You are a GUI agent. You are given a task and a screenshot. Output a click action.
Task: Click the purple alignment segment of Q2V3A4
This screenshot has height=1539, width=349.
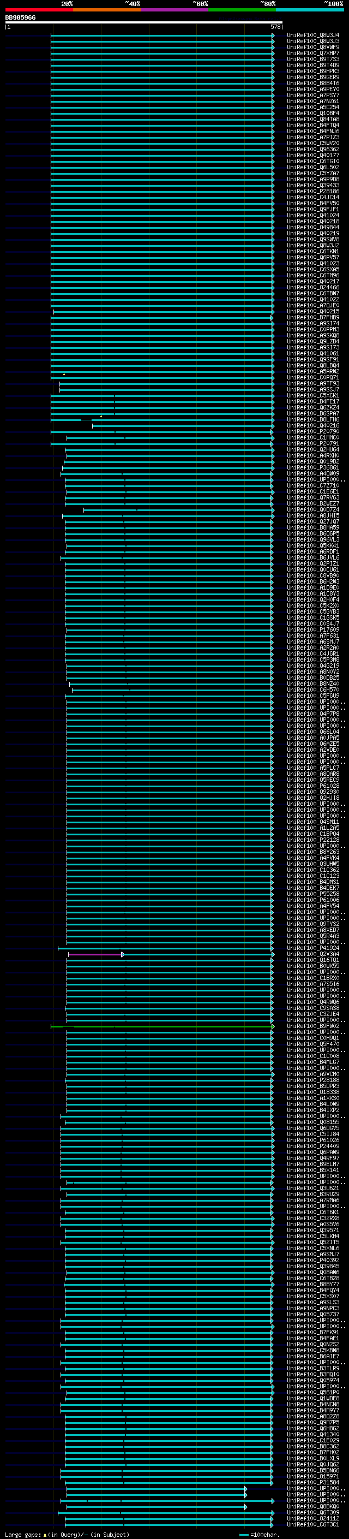click(95, 954)
